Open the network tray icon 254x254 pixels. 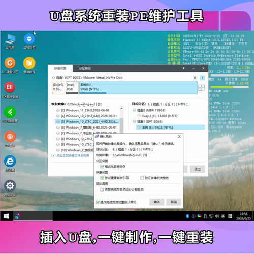tap(211, 216)
